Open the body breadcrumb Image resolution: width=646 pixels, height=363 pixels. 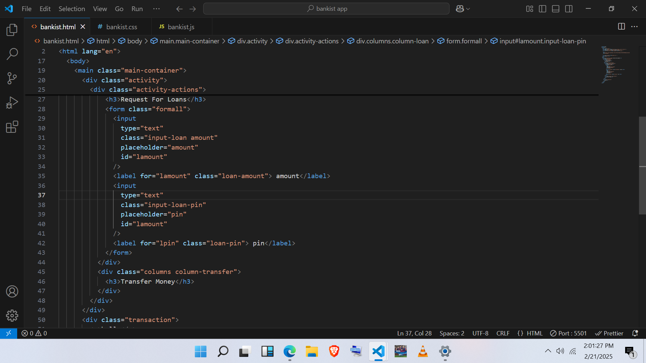(x=130, y=41)
